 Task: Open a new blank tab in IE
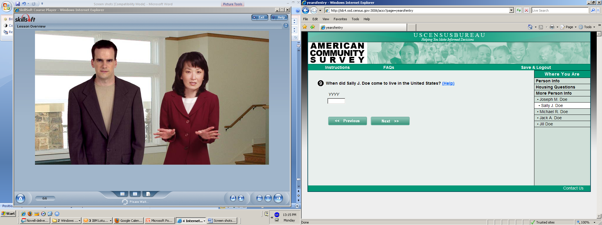click(x=412, y=28)
